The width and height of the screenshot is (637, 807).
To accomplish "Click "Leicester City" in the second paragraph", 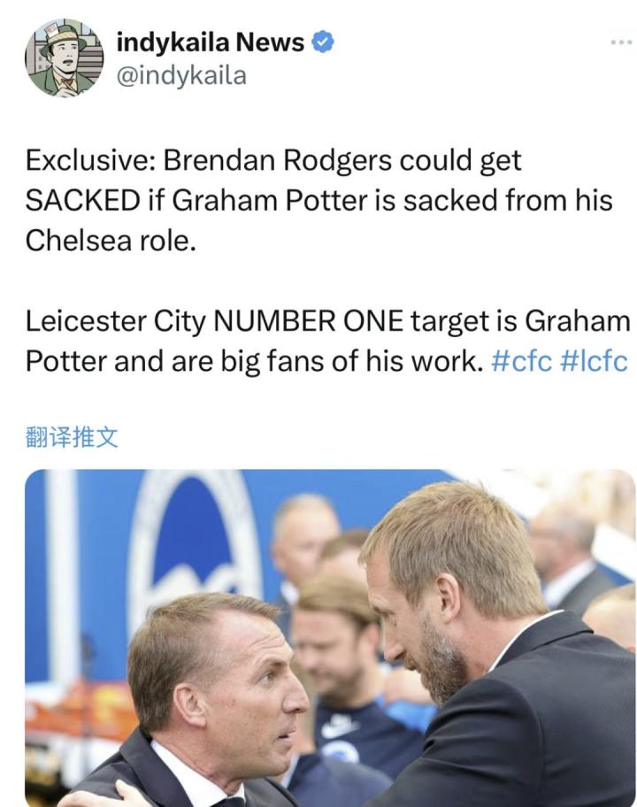I will pyautogui.click(x=111, y=322).
